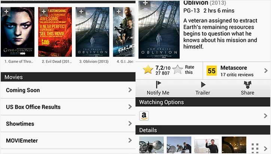This screenshot has height=154, width=271.
Task: Tap the gray Rate this star
Action: coord(177,69)
